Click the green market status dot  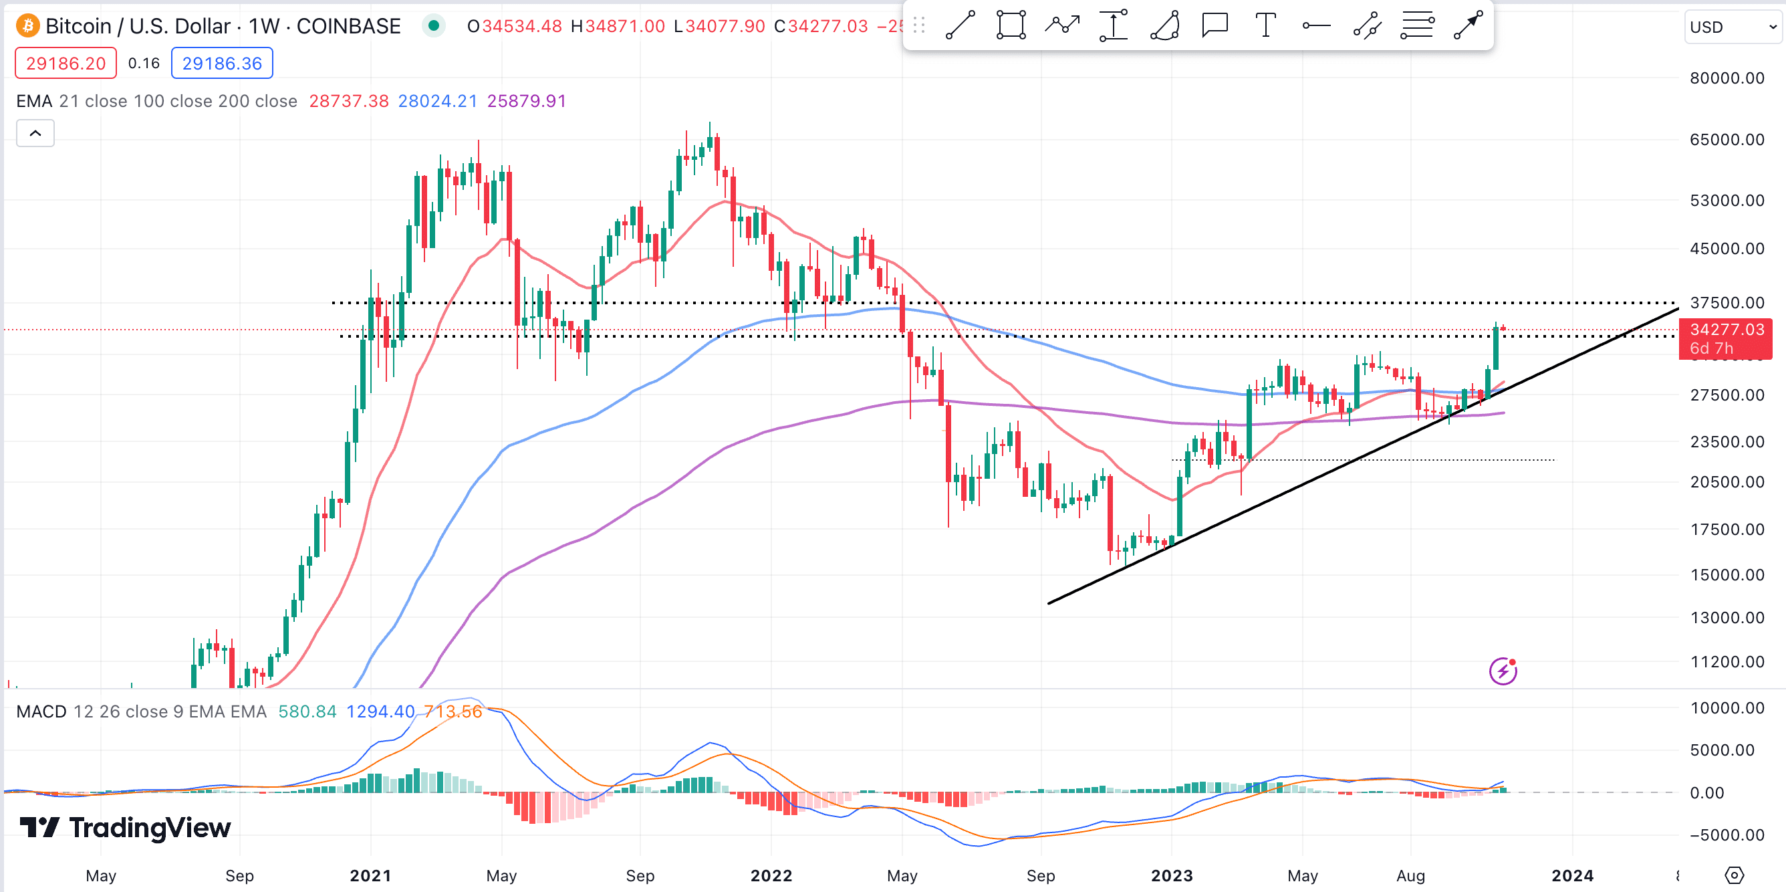(x=433, y=26)
